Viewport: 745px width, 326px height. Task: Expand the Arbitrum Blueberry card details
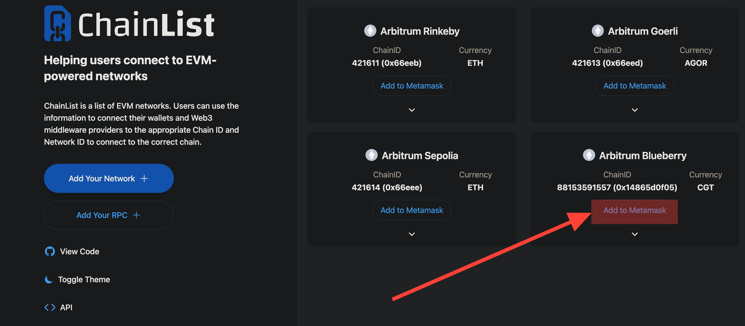[635, 234]
